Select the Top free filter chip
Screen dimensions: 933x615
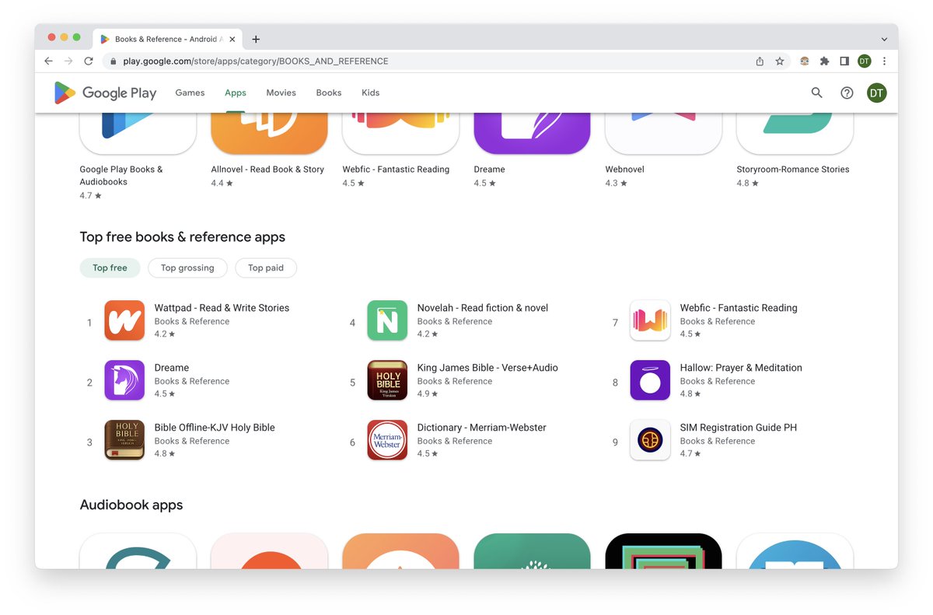pyautogui.click(x=110, y=267)
